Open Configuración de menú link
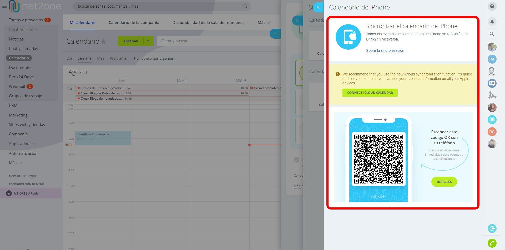Image resolution: width=505 pixels, height=250 pixels. point(27,184)
